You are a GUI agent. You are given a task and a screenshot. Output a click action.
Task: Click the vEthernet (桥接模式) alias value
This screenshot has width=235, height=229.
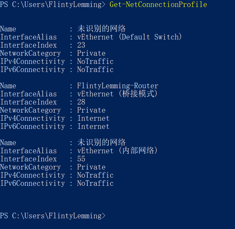[x=117, y=94]
